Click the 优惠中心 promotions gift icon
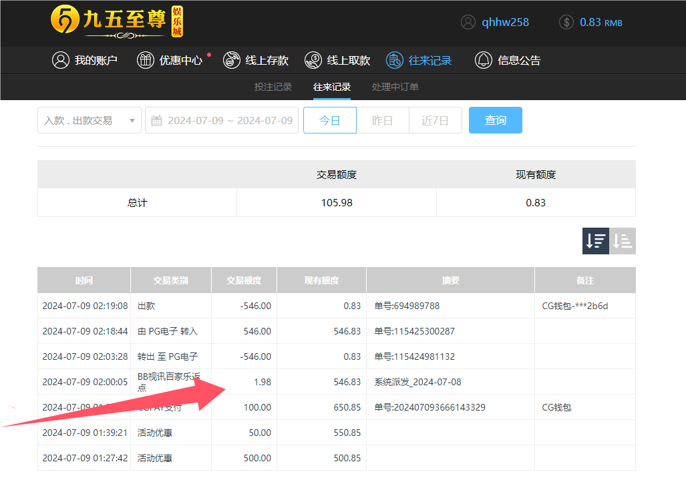 (x=146, y=59)
